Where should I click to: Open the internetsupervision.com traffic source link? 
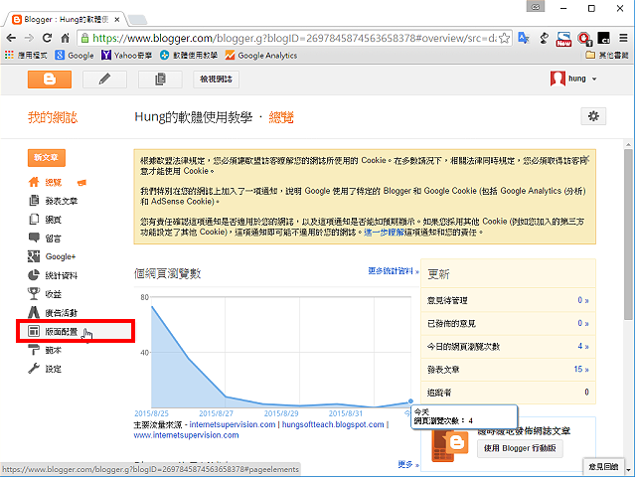(x=233, y=424)
